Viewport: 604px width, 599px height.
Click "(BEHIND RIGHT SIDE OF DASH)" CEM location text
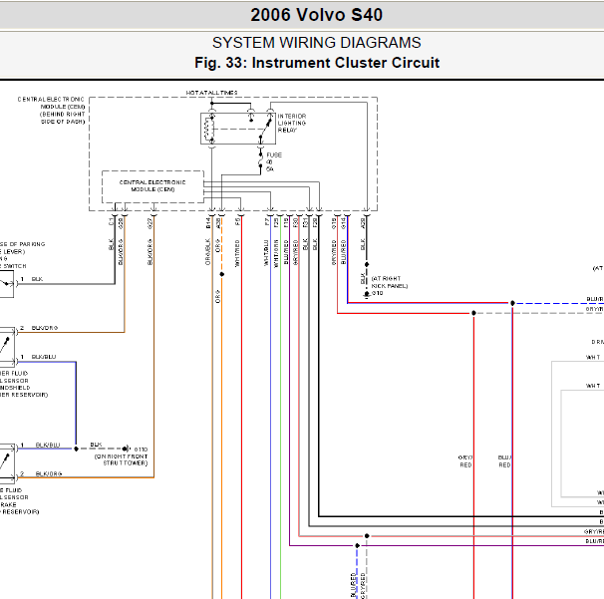(x=63, y=118)
